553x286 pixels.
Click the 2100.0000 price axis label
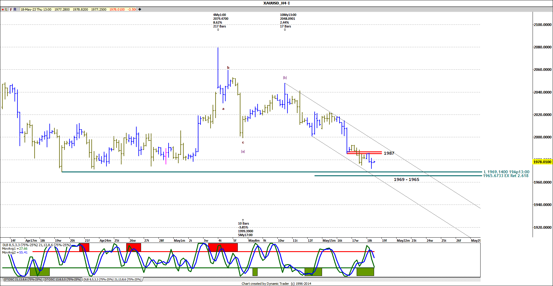coord(543,24)
